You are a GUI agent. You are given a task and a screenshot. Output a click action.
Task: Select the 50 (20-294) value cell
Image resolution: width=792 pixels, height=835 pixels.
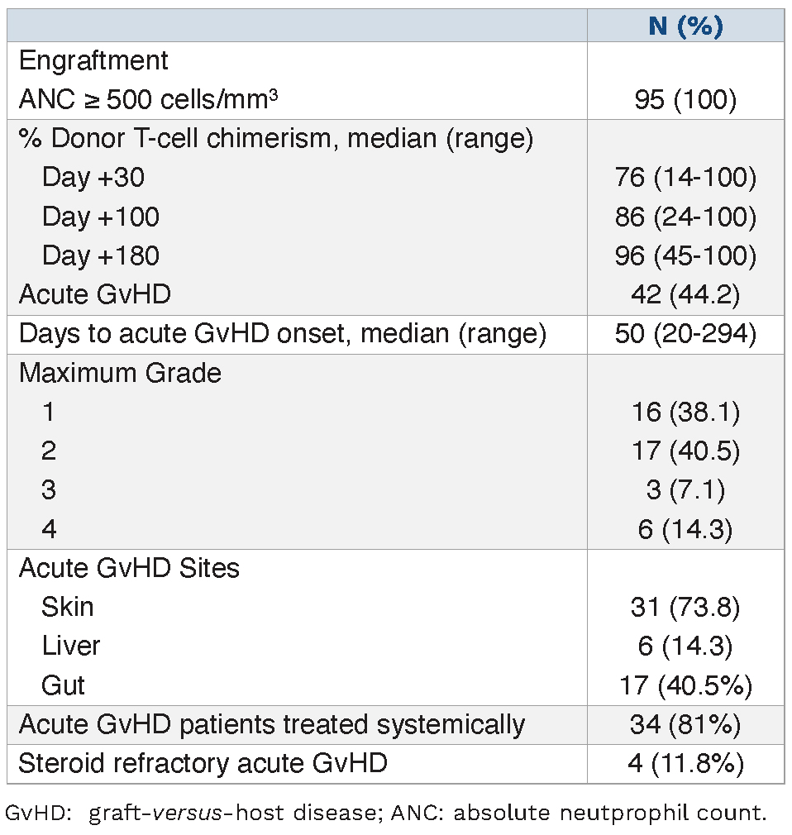coord(685,334)
